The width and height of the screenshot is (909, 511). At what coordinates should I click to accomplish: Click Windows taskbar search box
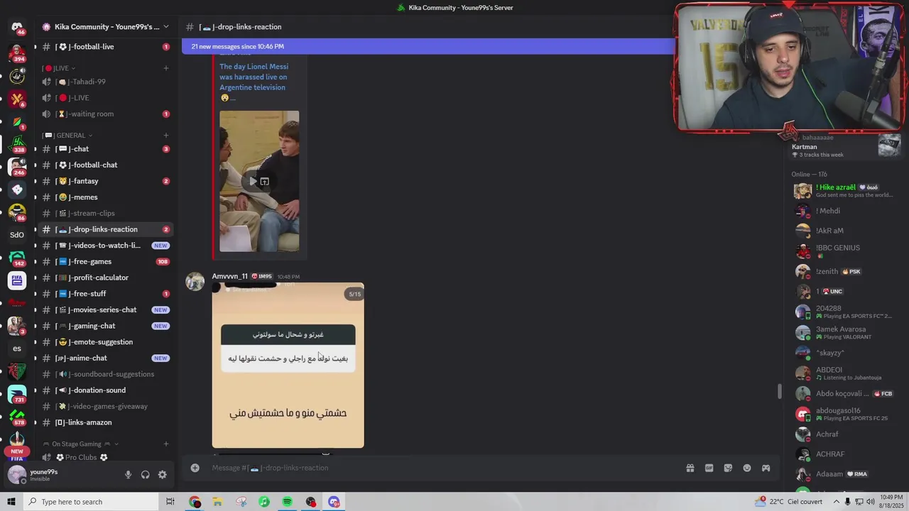coord(92,502)
